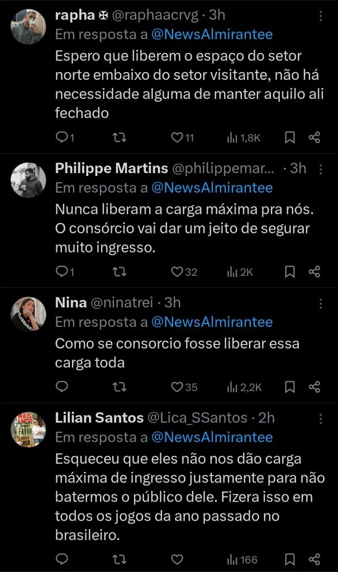This screenshot has height=572, width=338.
Task: Open Lilian Santos' avatar image
Action: (x=28, y=430)
